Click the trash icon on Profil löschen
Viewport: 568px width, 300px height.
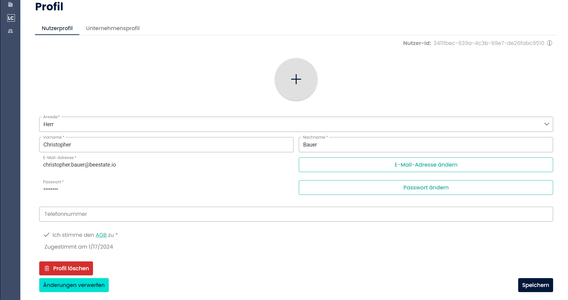pyautogui.click(x=47, y=268)
